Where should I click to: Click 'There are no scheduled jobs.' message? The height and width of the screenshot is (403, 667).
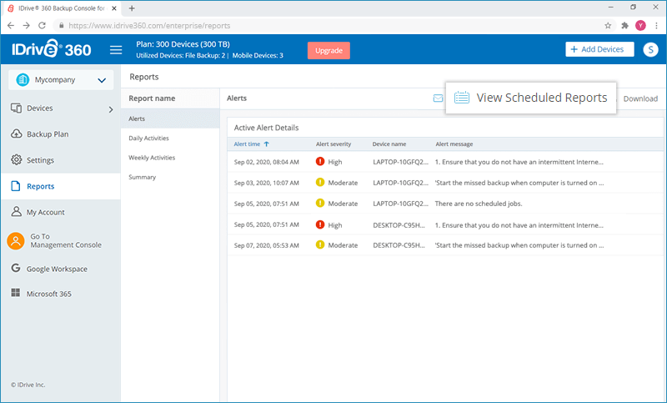[478, 204]
